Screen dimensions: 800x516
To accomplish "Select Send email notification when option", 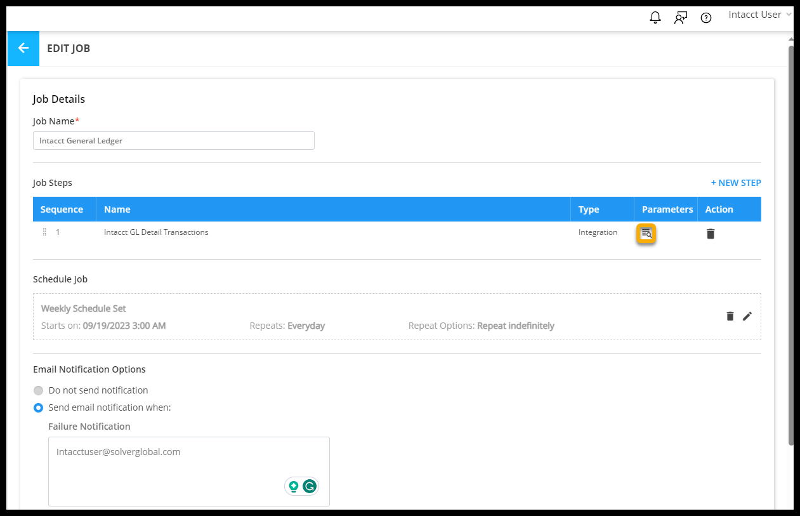I will click(x=39, y=407).
